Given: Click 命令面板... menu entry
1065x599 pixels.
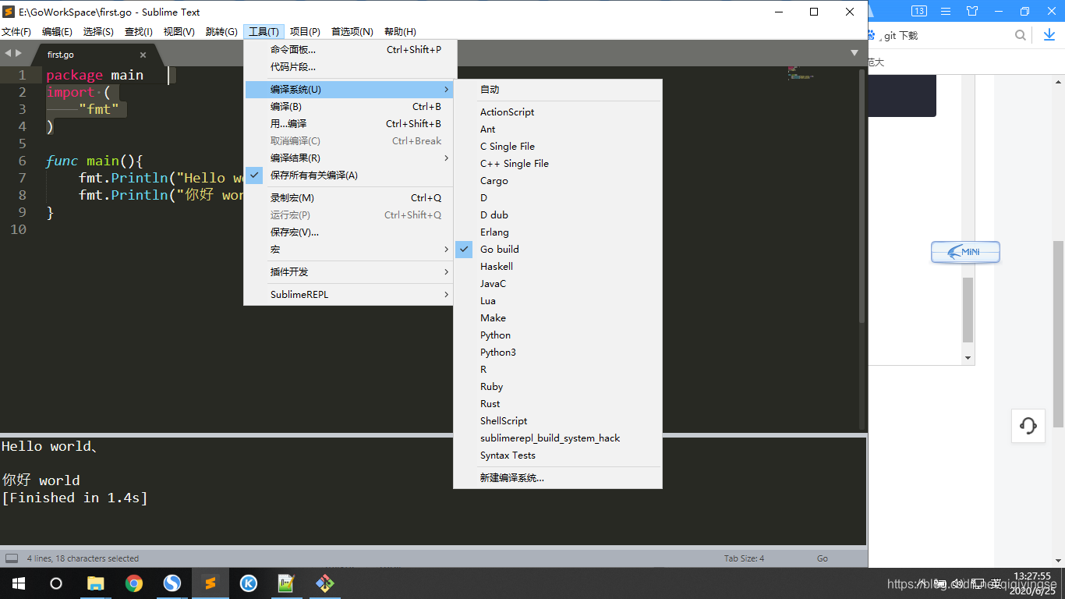Looking at the screenshot, I should [x=349, y=50].
